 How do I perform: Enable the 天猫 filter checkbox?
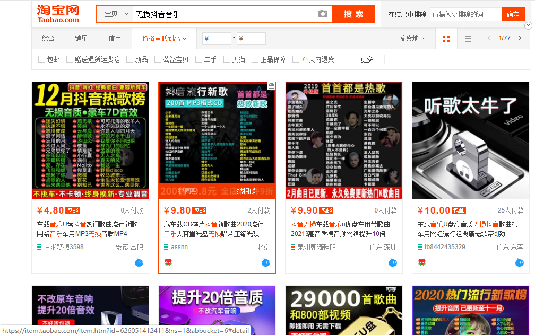pos(227,59)
